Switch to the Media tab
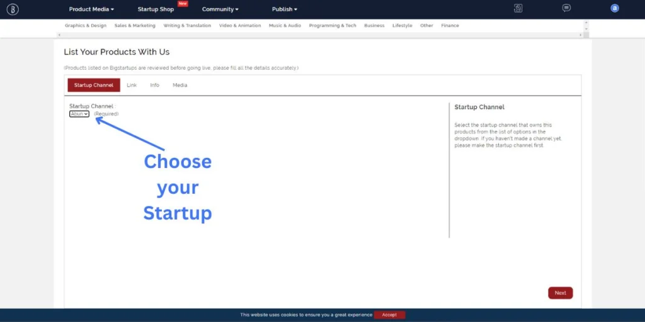The height and width of the screenshot is (322, 645). click(x=180, y=85)
